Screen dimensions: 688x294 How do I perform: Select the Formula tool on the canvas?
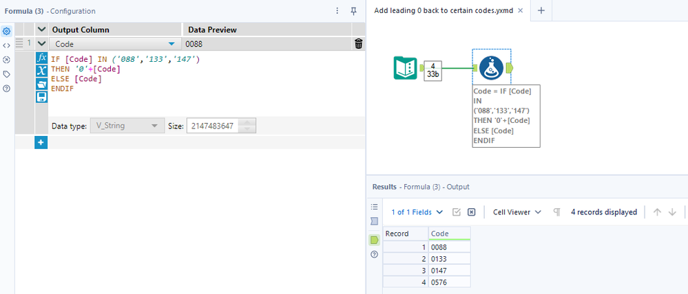click(491, 67)
